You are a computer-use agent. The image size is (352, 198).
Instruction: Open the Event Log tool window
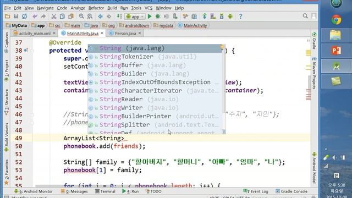pyautogui.click(x=256, y=191)
